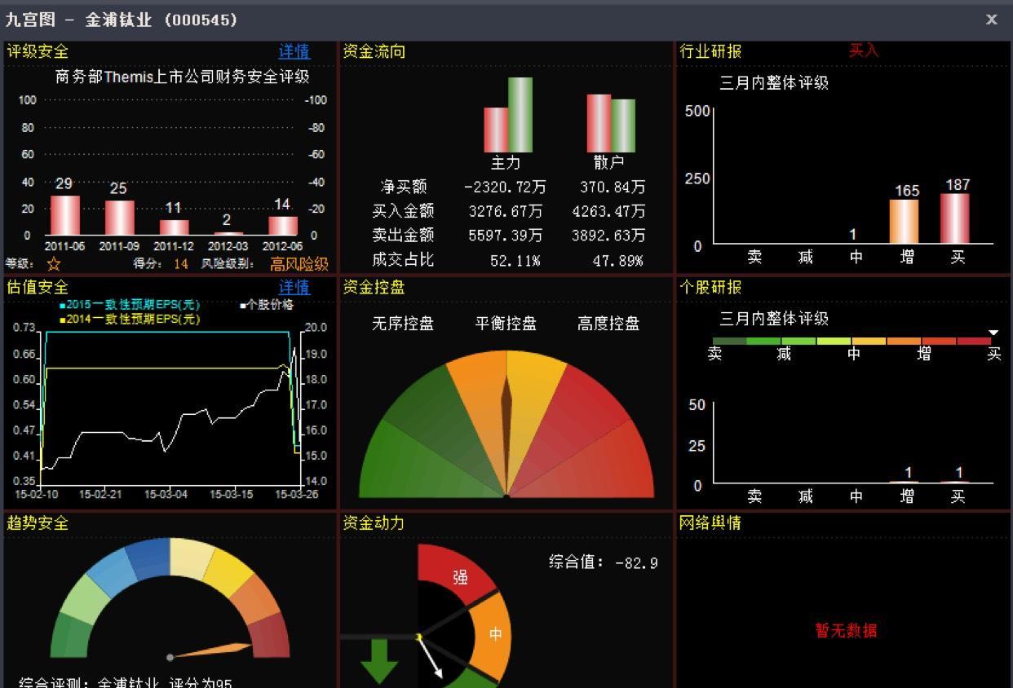Select the 行业研报 panel title
Screen dimensions: 1013x688
click(x=710, y=51)
